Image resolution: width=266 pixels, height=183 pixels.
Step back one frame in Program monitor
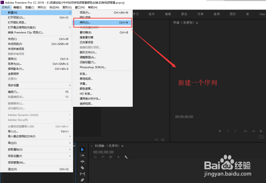pos(253,131)
